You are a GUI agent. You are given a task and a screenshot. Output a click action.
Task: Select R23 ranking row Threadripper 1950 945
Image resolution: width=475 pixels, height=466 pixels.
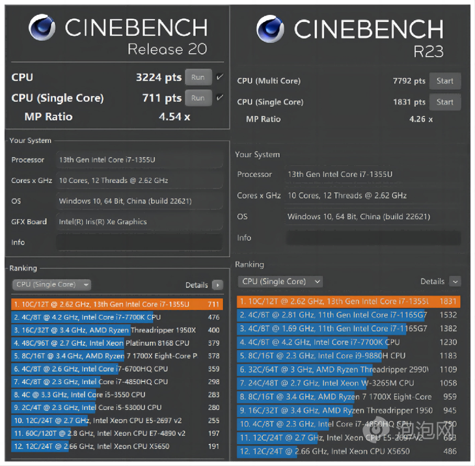pos(349,411)
